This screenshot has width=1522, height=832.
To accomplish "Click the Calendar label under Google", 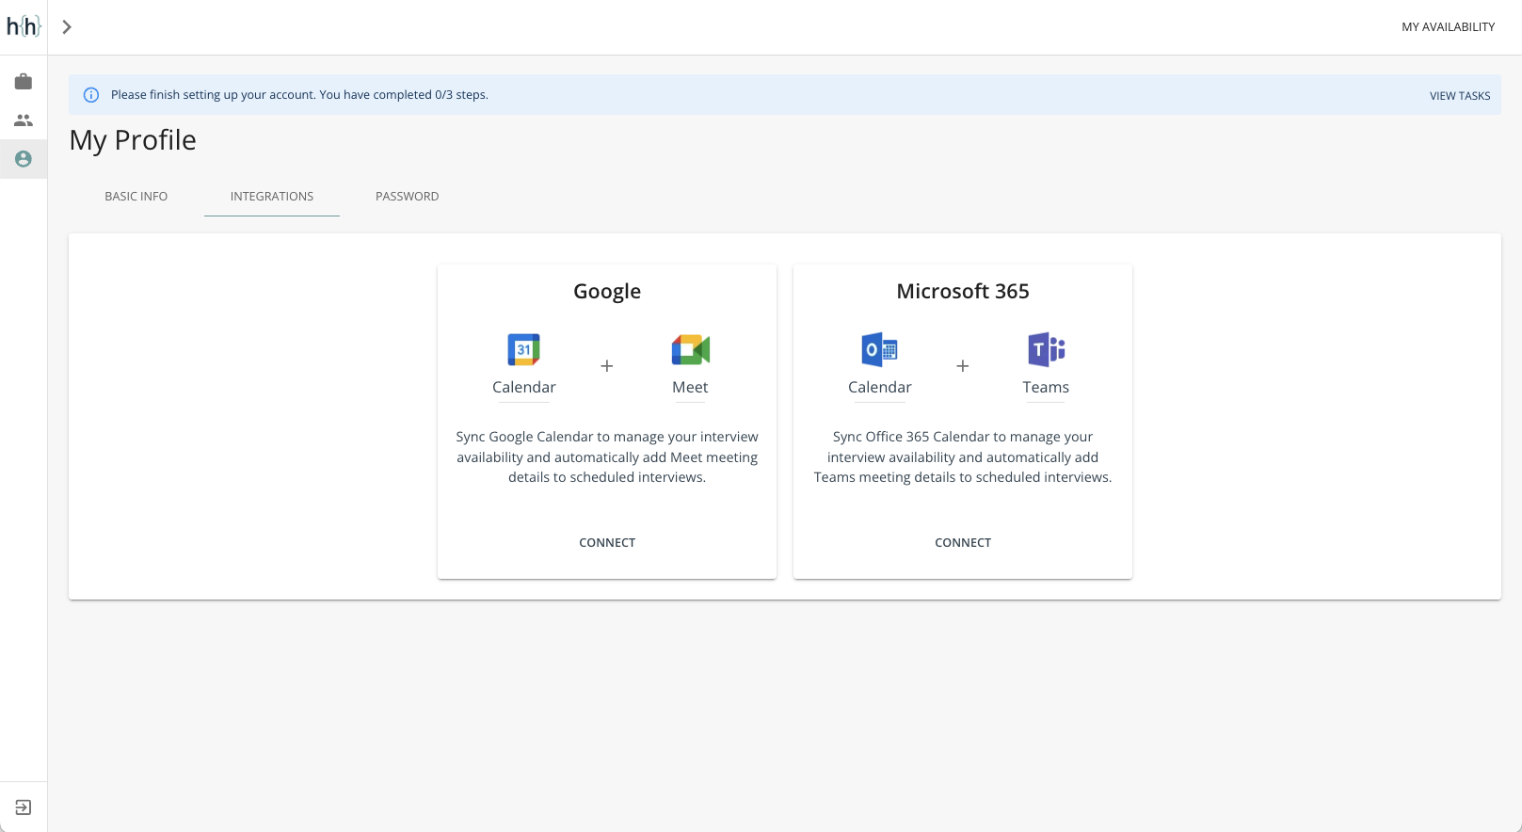I will pos(524,388).
